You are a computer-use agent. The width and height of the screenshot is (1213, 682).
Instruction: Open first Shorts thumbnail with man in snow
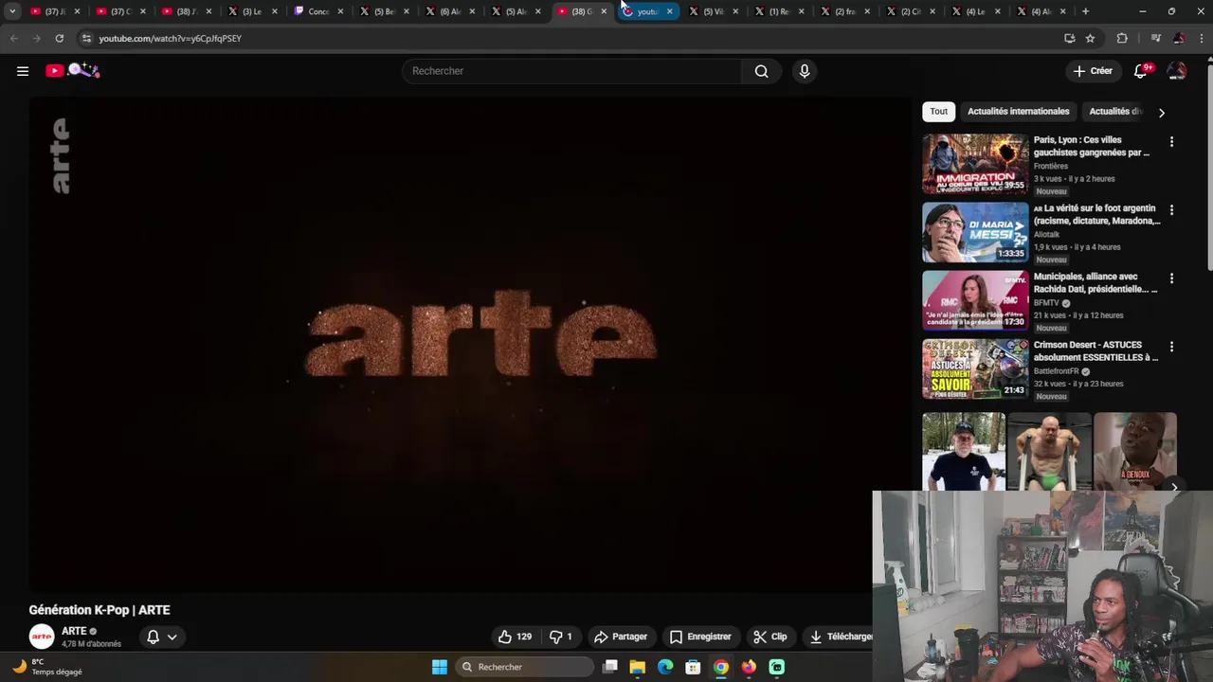(964, 451)
